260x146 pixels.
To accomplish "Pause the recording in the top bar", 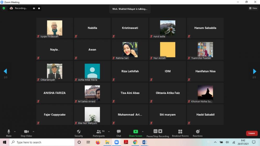I will coord(34,8).
